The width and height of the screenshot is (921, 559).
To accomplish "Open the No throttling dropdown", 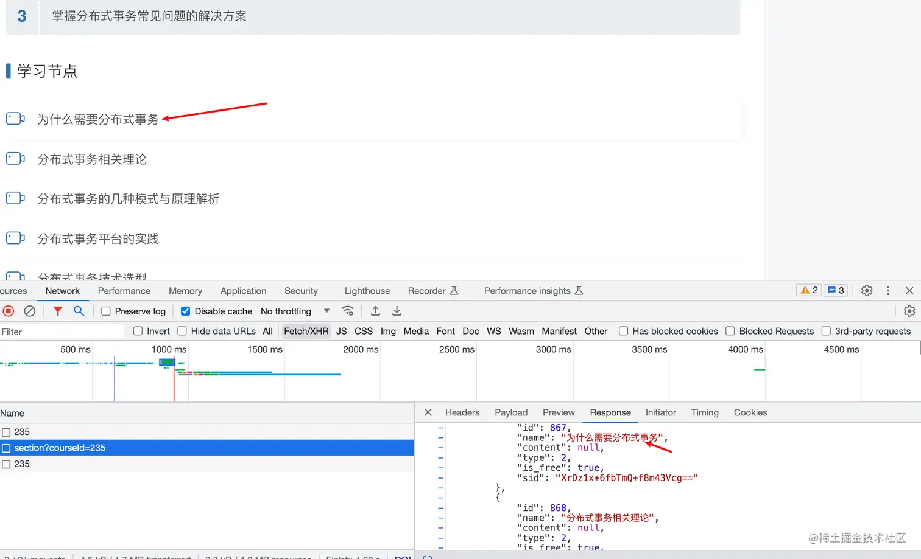I will [295, 311].
